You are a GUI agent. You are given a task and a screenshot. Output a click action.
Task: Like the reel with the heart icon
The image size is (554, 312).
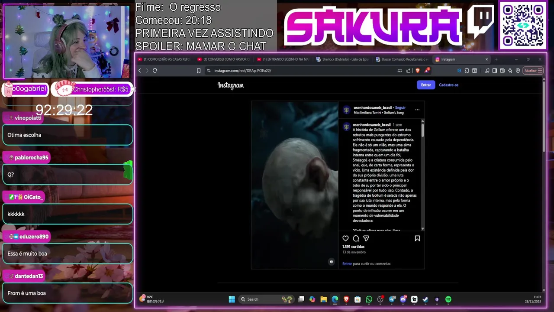pyautogui.click(x=345, y=238)
